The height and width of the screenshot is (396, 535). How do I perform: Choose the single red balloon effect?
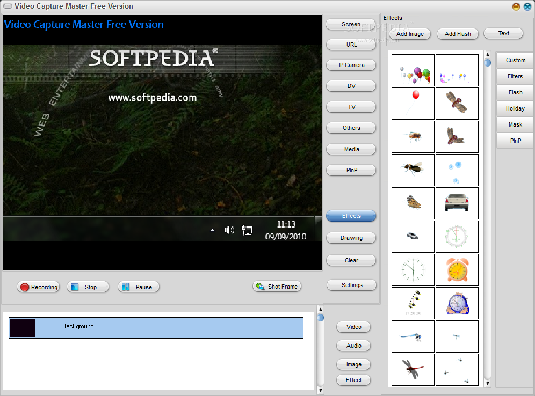(x=413, y=104)
